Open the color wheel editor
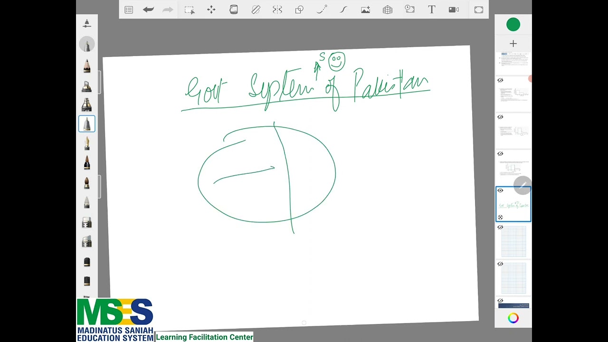608x342 pixels. 513,318
